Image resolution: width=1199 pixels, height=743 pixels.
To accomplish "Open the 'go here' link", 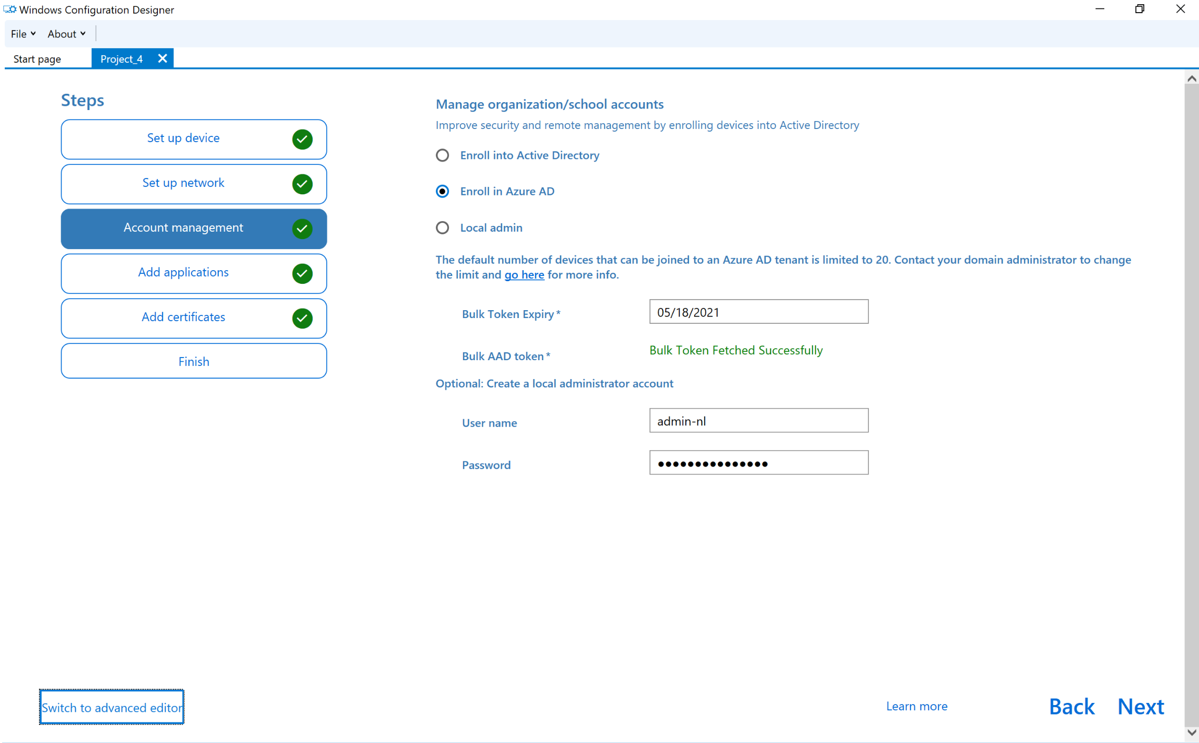I will 524,274.
